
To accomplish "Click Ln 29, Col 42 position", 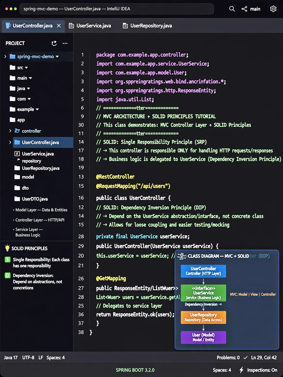I will coord(264,358).
